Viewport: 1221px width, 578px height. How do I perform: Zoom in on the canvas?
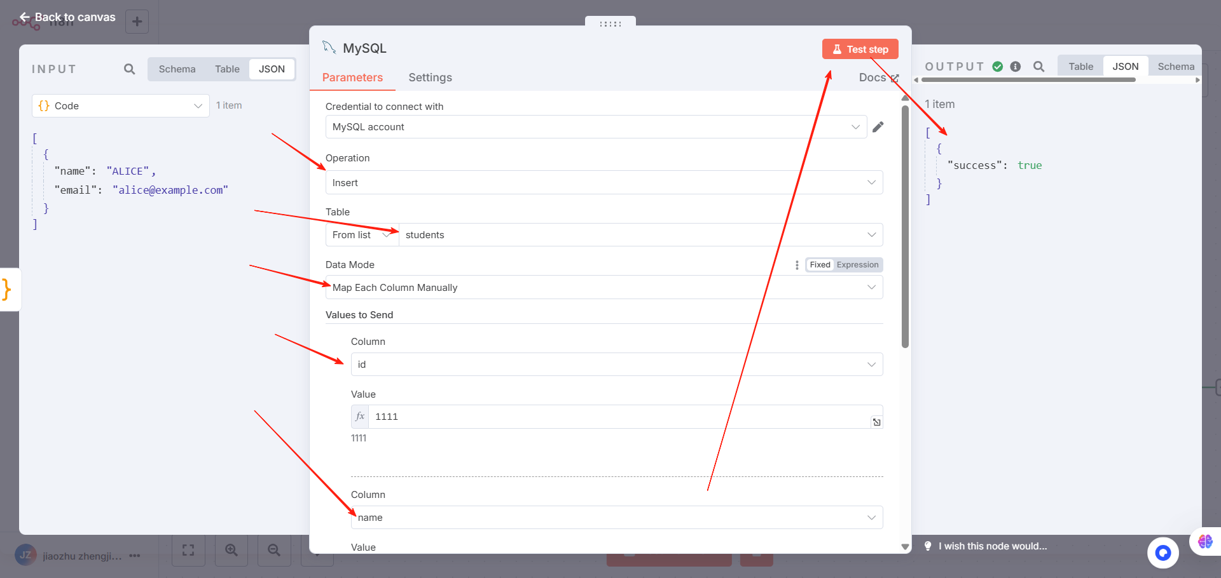coord(231,550)
